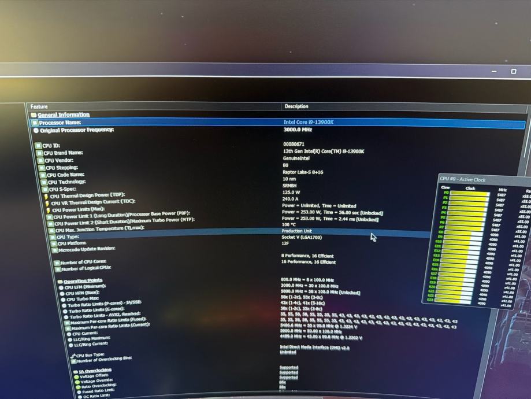
Task: Click the icon beside CPU Platform
Action: 54,244
